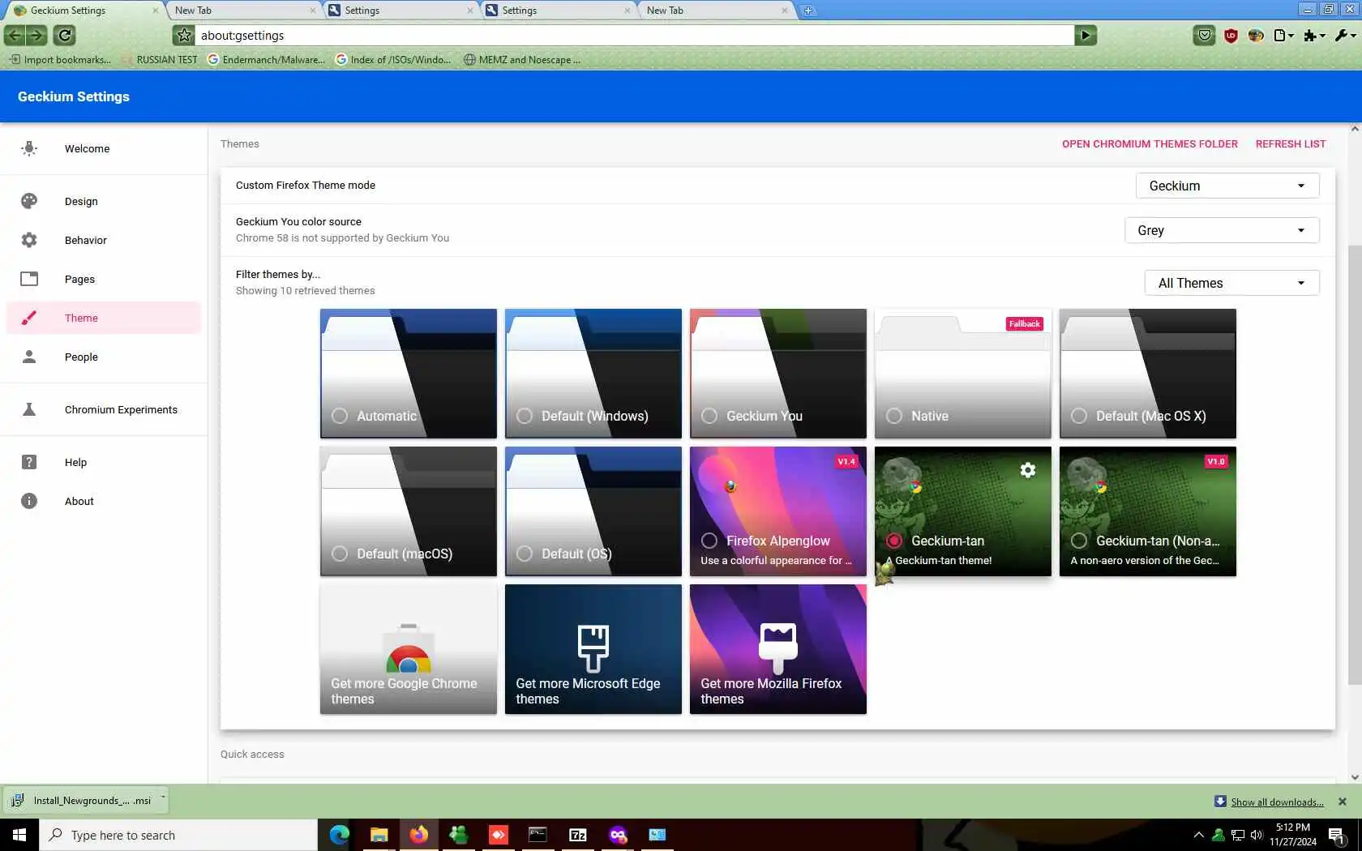
Task: Click the Help question mark icon
Action: [29, 462]
